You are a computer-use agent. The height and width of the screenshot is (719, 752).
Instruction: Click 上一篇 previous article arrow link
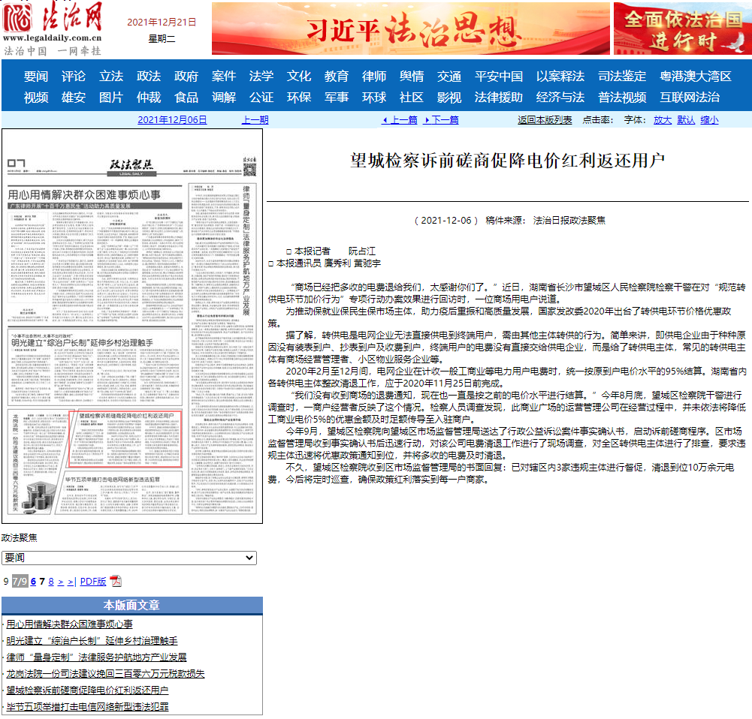coord(400,120)
